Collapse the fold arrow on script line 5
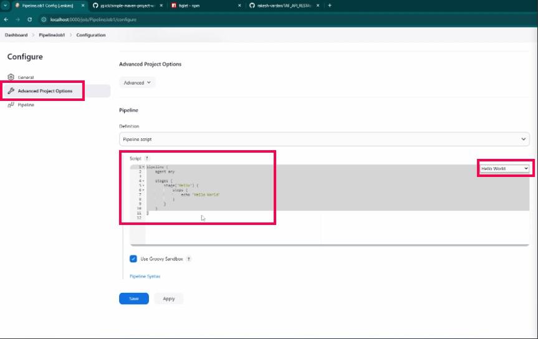This screenshot has width=538, height=339. [143, 185]
